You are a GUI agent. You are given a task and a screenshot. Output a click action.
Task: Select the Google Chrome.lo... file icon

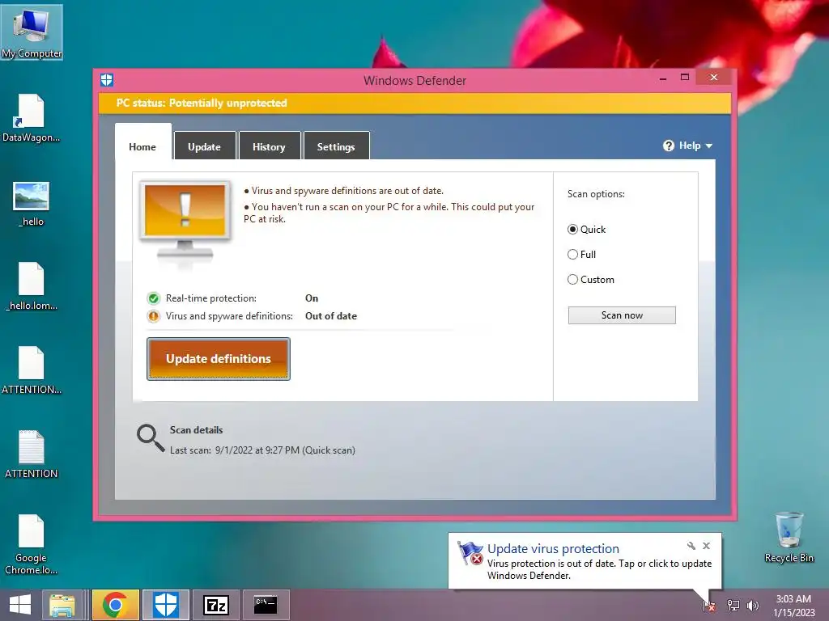[x=32, y=544]
